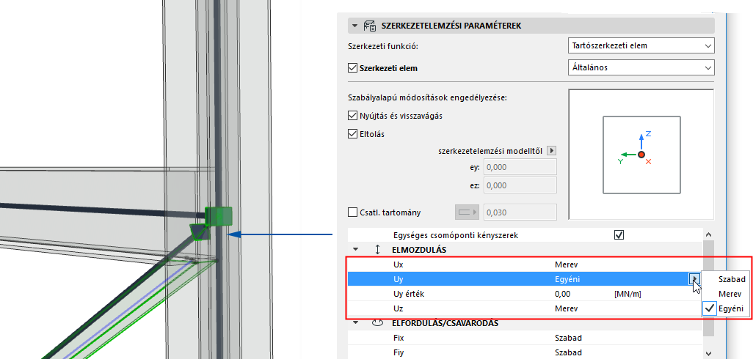Click the Csatl. tartomány 0,030 field
This screenshot has height=359, width=753.
(x=520, y=212)
